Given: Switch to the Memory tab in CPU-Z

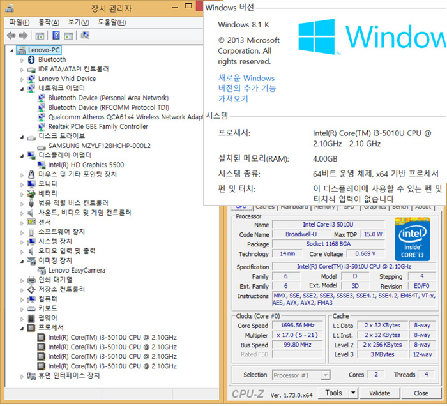Looking at the screenshot, I should 324,207.
